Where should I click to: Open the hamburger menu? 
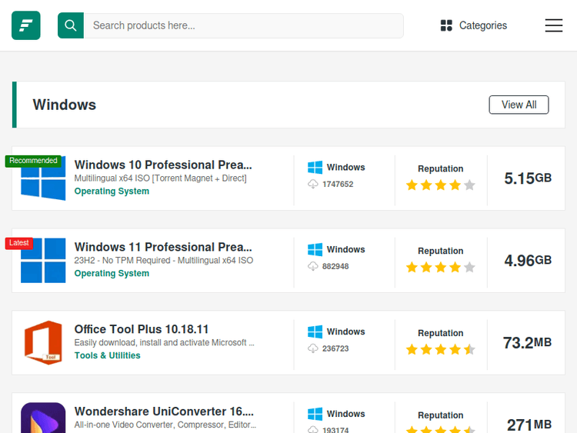(554, 25)
